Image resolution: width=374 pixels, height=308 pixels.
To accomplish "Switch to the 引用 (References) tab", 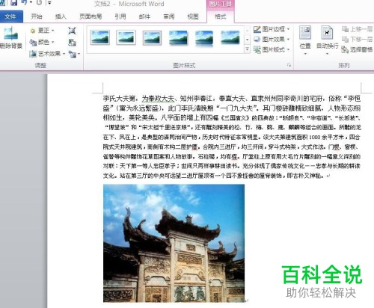I will 120,16.
